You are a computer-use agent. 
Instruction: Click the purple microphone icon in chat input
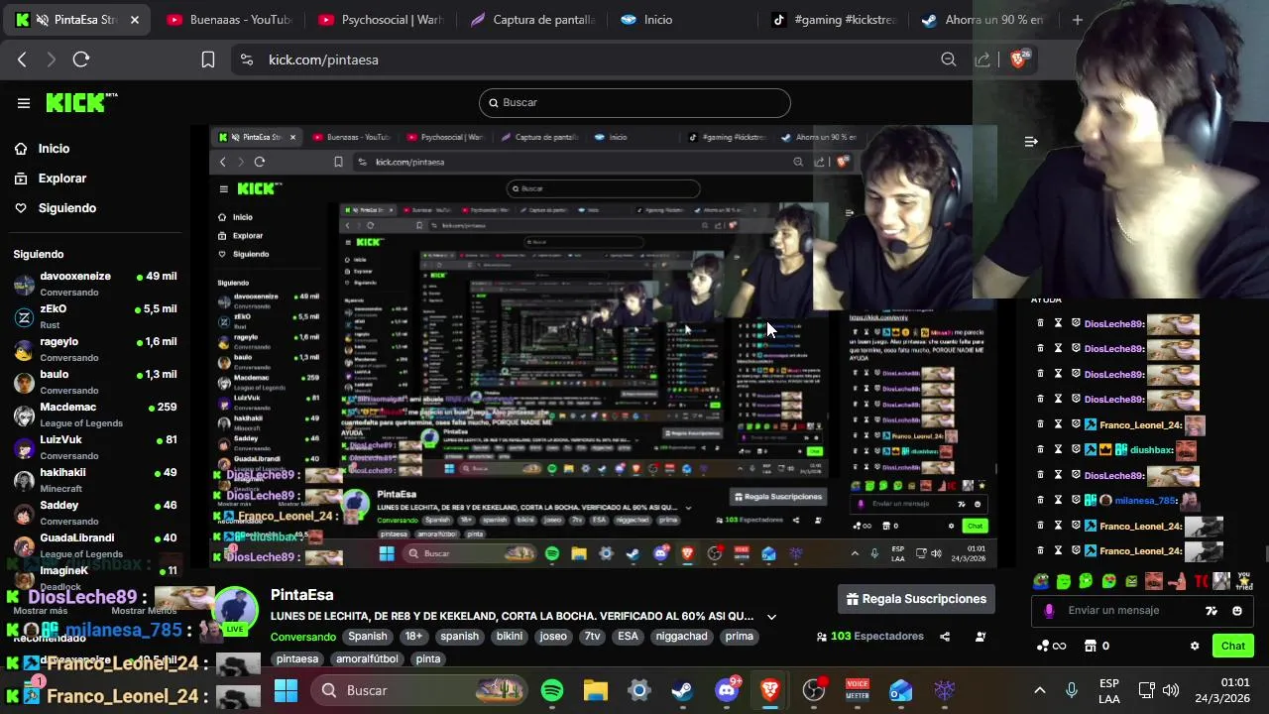[1049, 611]
